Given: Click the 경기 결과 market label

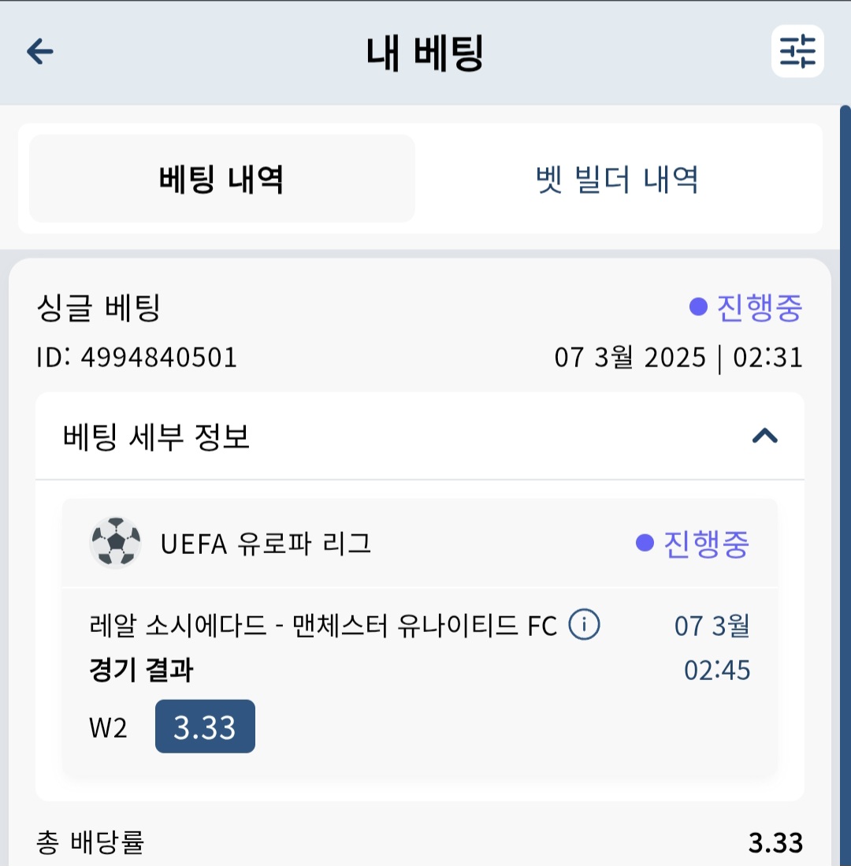Looking at the screenshot, I should (141, 670).
